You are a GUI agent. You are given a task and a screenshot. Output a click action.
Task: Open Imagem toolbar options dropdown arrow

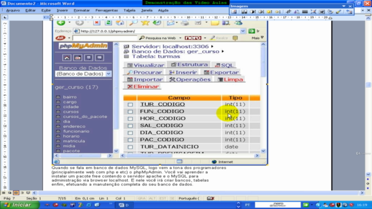click(344, 6)
